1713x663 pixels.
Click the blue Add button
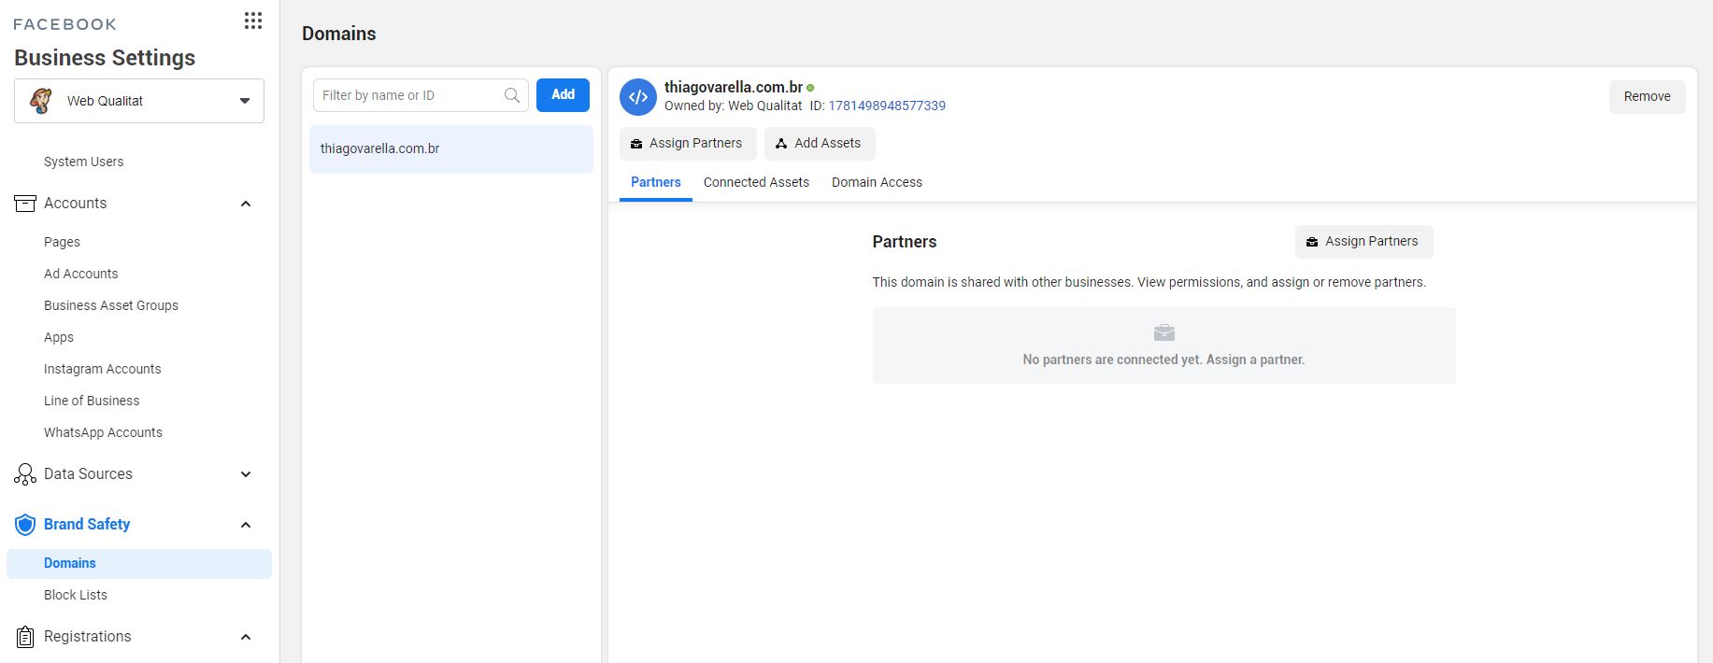(563, 94)
